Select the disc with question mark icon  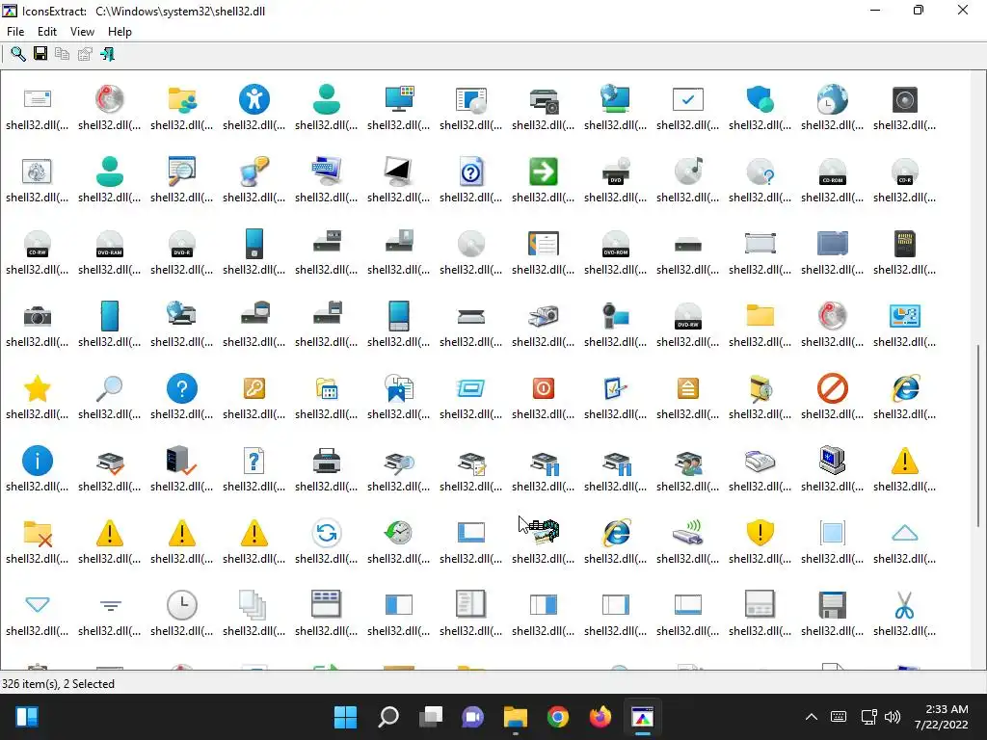[760, 172]
